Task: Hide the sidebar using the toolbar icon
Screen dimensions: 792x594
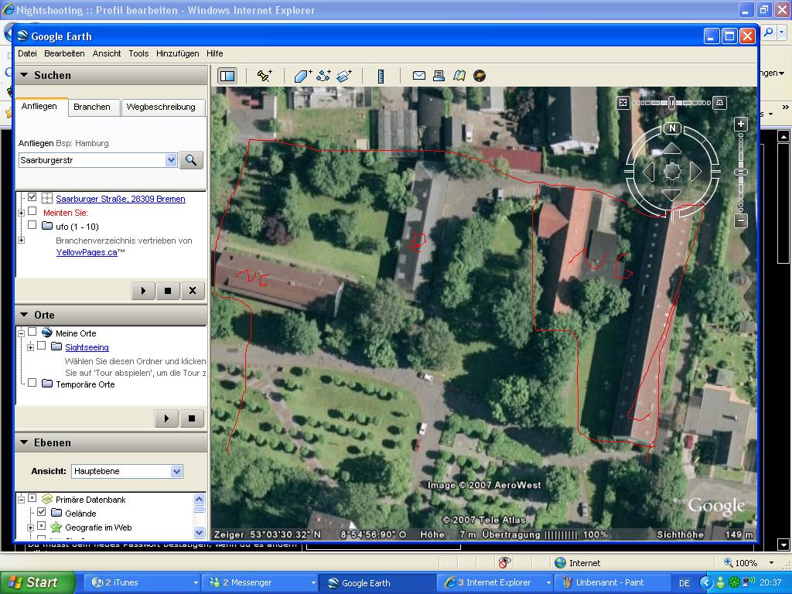Action: [227, 76]
